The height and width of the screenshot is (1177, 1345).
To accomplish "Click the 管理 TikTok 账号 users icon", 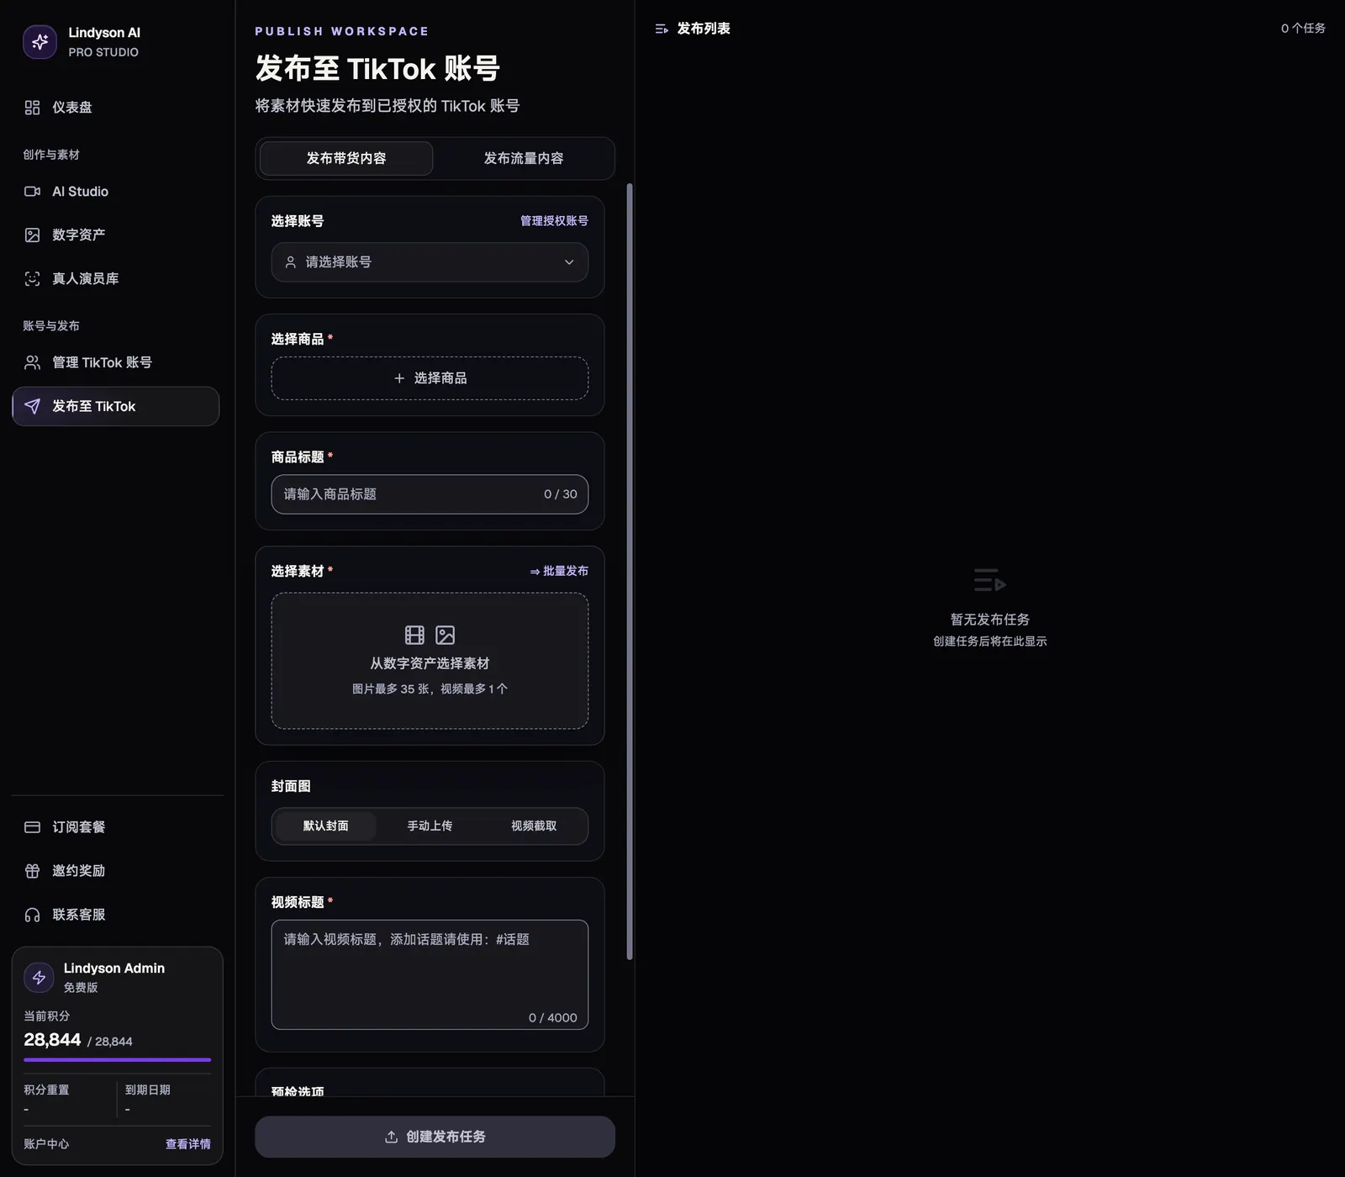I will (32, 362).
